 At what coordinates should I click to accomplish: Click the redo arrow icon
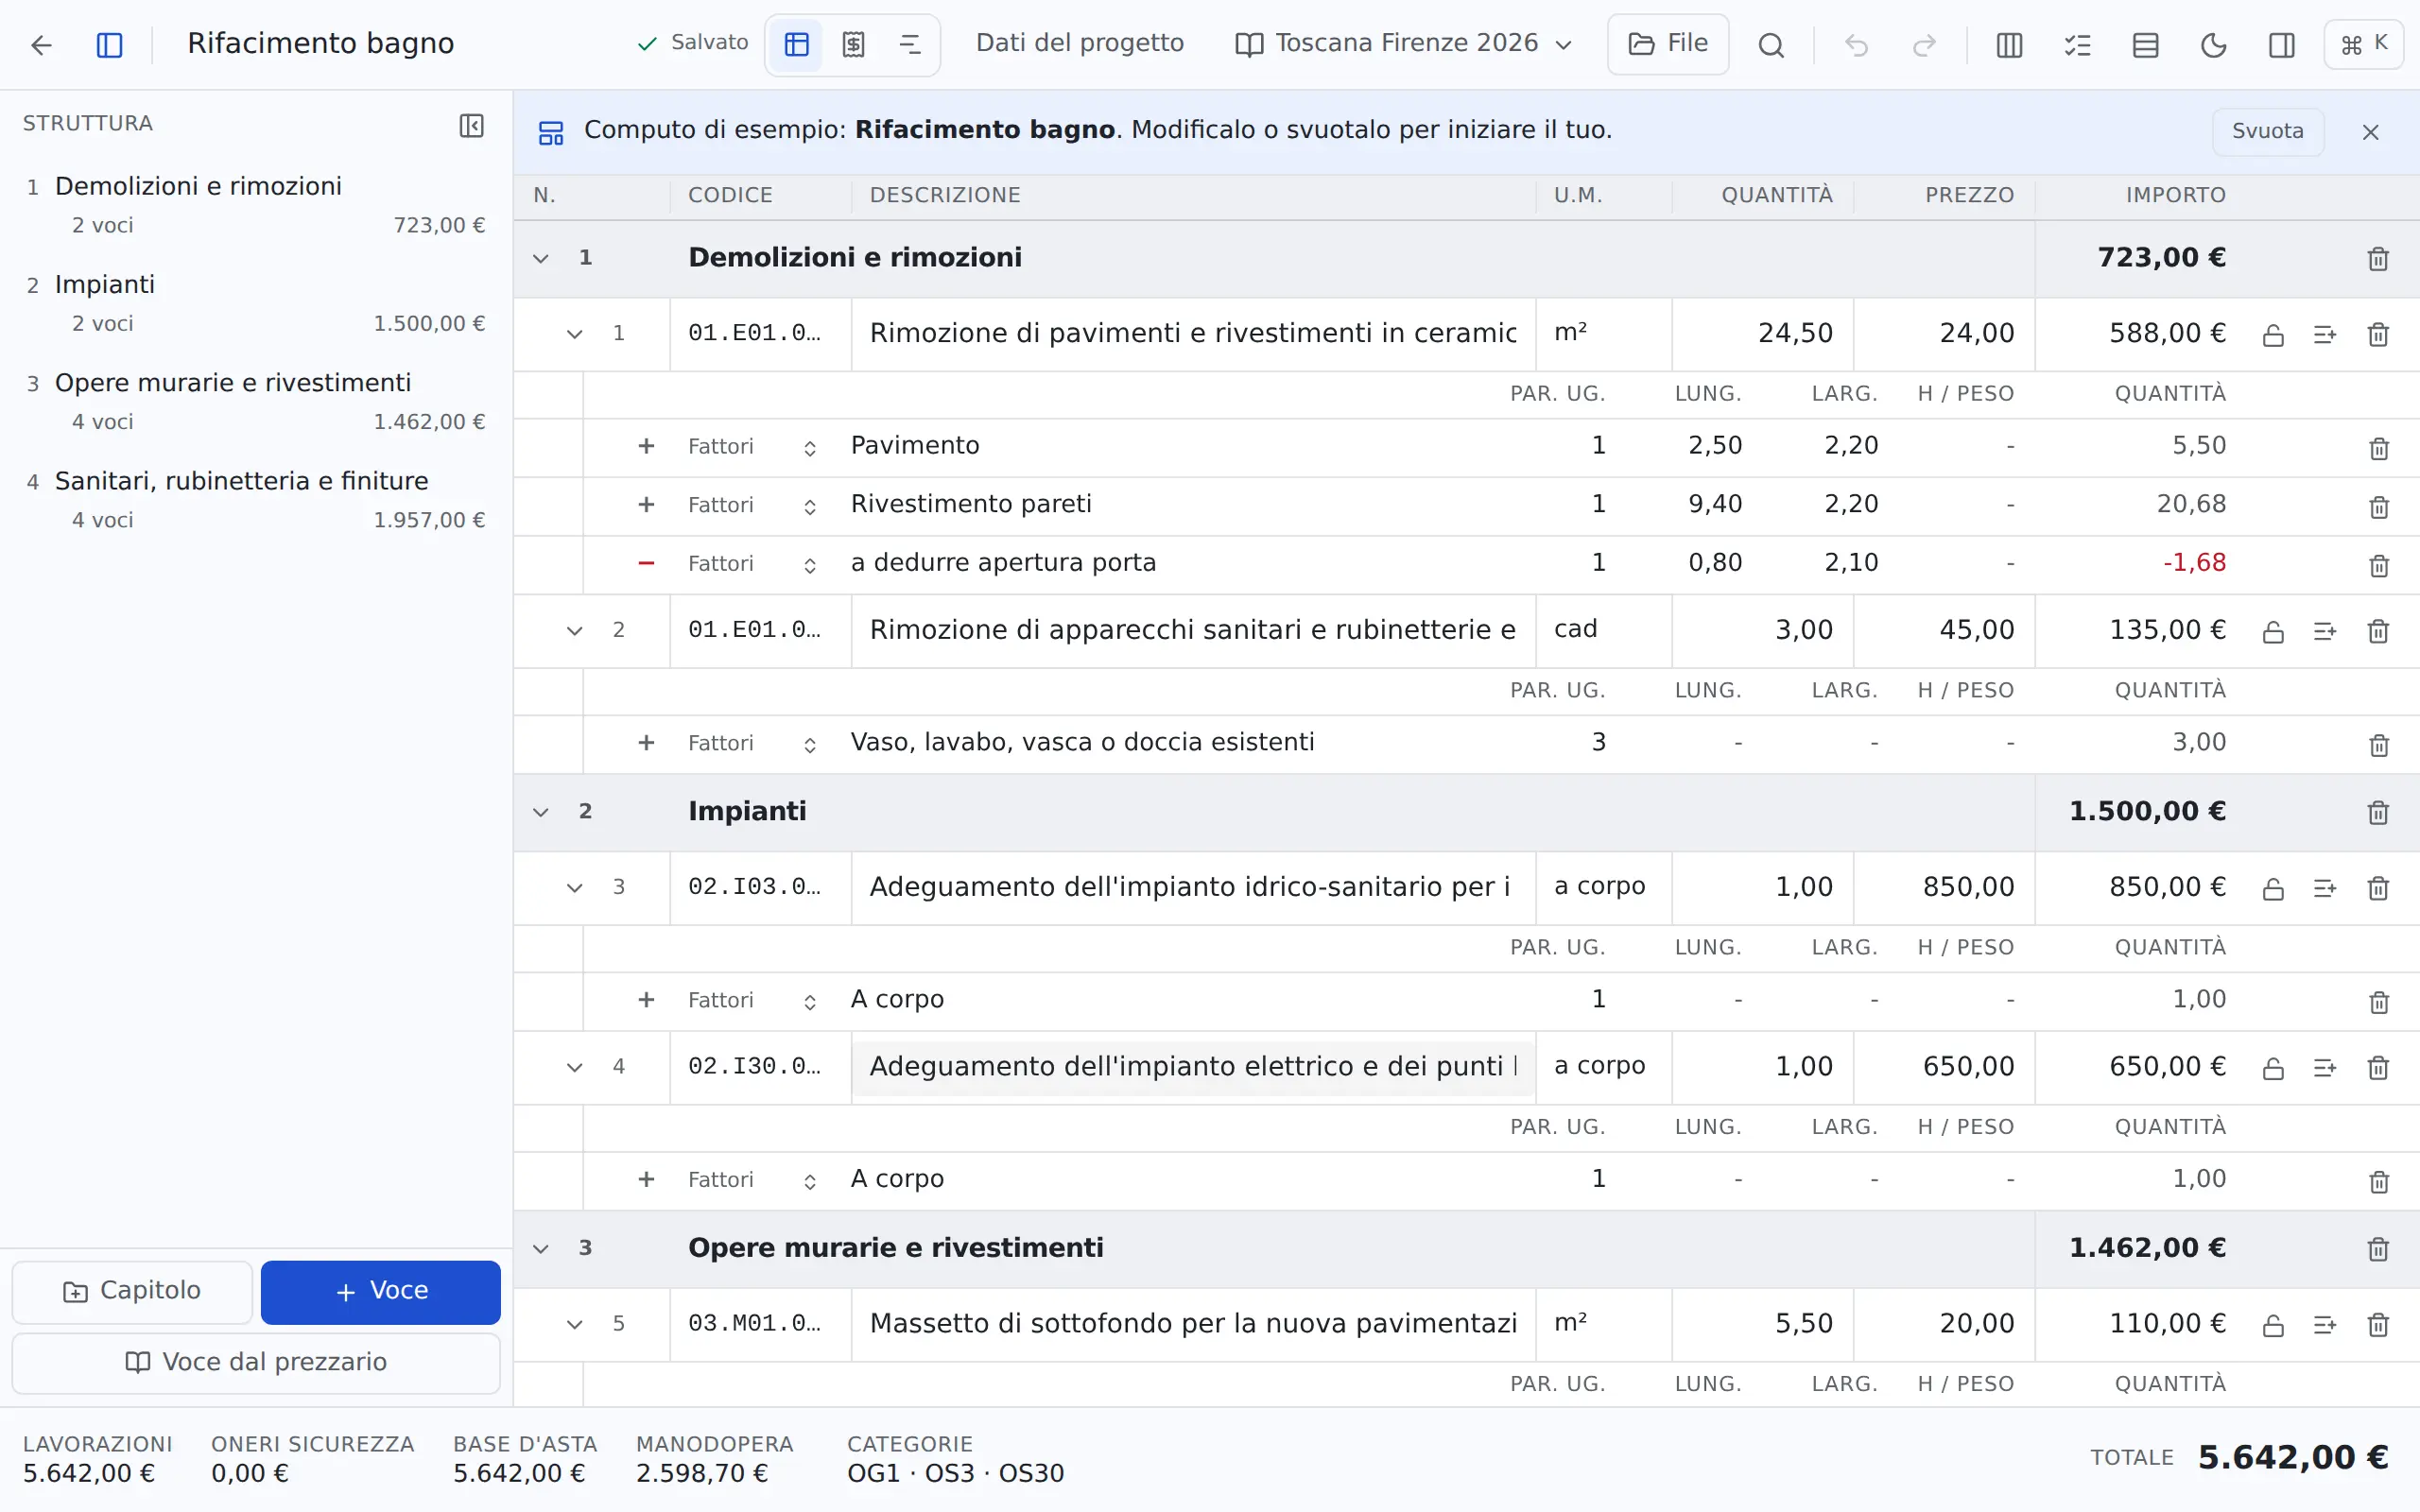coord(1924,45)
